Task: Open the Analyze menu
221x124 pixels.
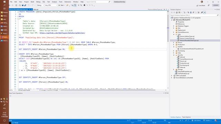Action: pyautogui.click(x=54, y=2)
